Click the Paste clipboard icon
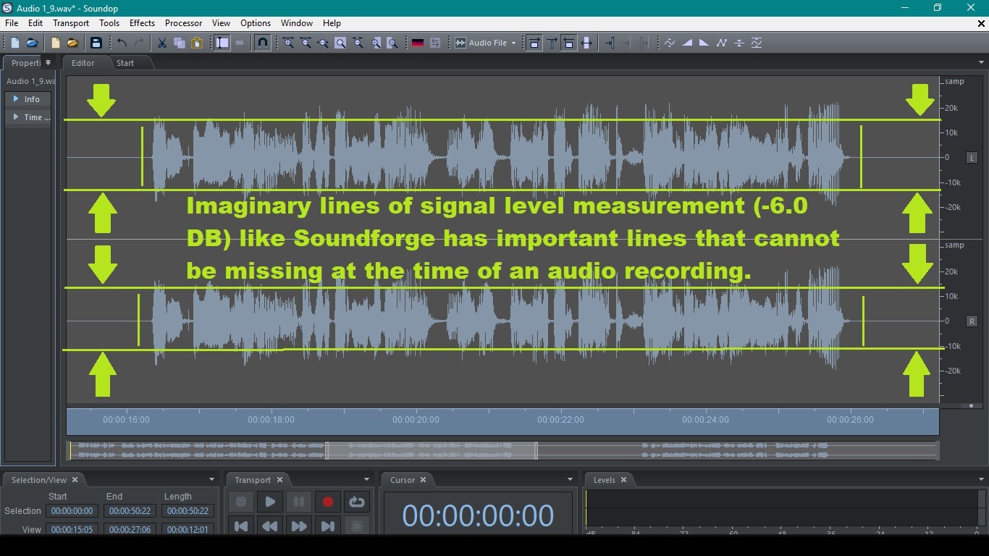The image size is (989, 556). pyautogui.click(x=197, y=43)
